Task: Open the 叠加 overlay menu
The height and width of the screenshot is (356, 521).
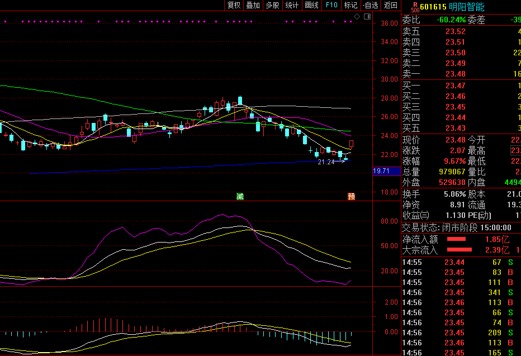Action: click(253, 5)
